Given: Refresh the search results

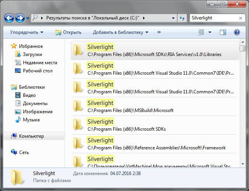Looking at the screenshot, I should pos(182,18).
